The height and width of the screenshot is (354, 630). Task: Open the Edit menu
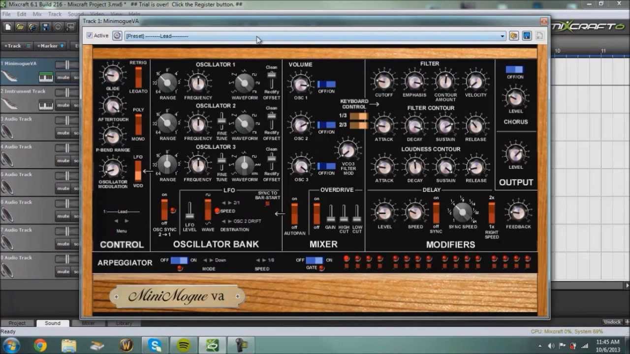tap(22, 14)
